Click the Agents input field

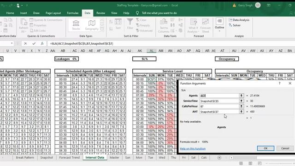click(x=219, y=95)
